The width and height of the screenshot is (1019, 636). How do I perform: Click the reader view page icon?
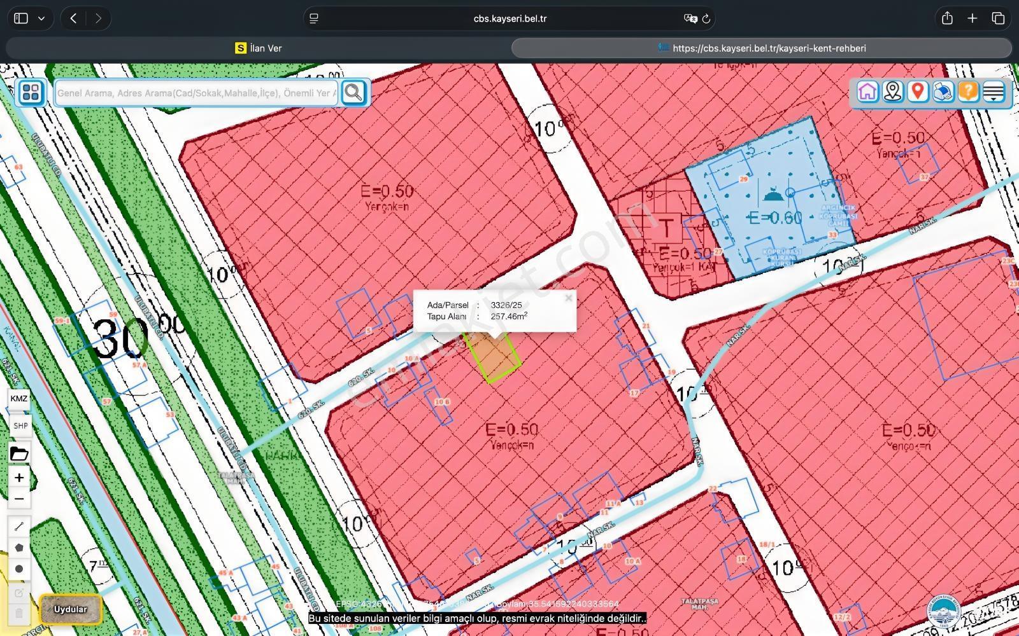pos(314,18)
